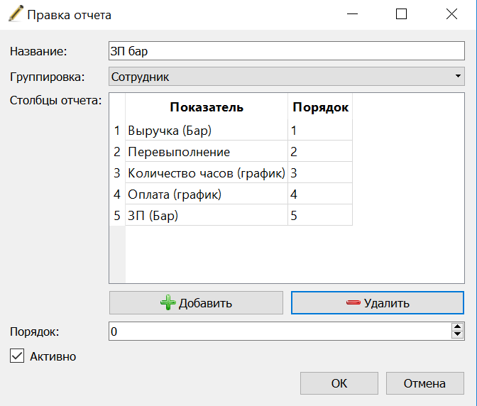This screenshot has width=477, height=406.
Task: Confirm with the ОК button
Action: point(339,383)
